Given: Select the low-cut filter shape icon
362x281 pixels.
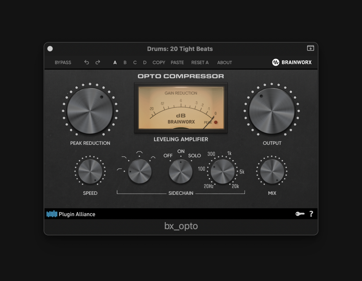Looking at the screenshot, I should [x=119, y=169].
